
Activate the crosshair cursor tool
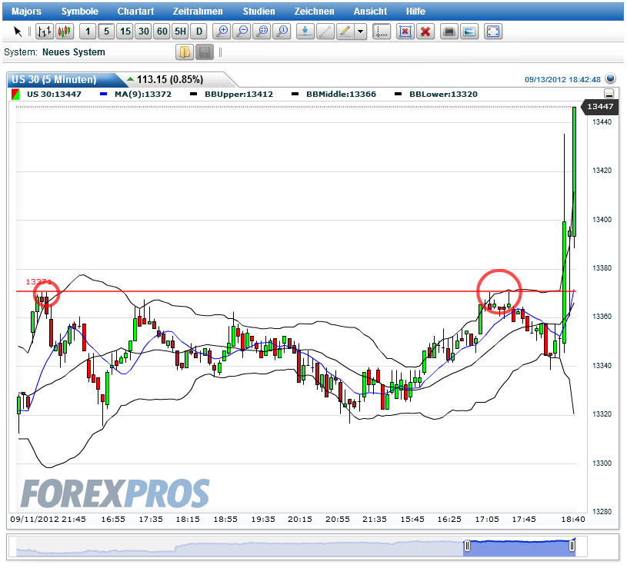point(381,32)
